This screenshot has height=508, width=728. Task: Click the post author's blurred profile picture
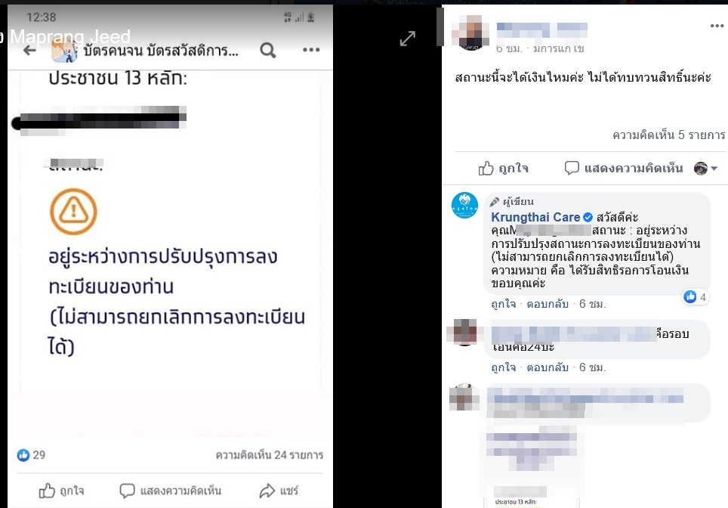click(470, 32)
